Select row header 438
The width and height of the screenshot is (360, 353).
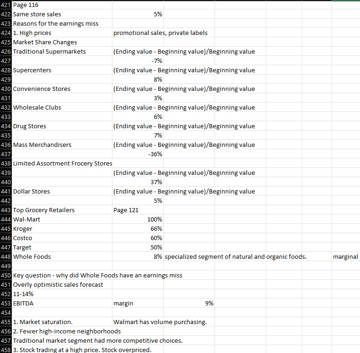coord(6,163)
